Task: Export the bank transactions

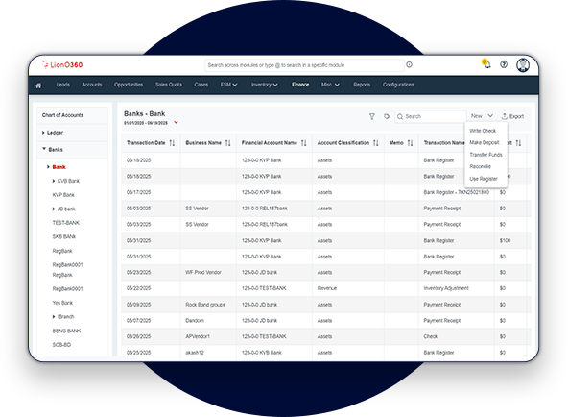Action: [512, 116]
